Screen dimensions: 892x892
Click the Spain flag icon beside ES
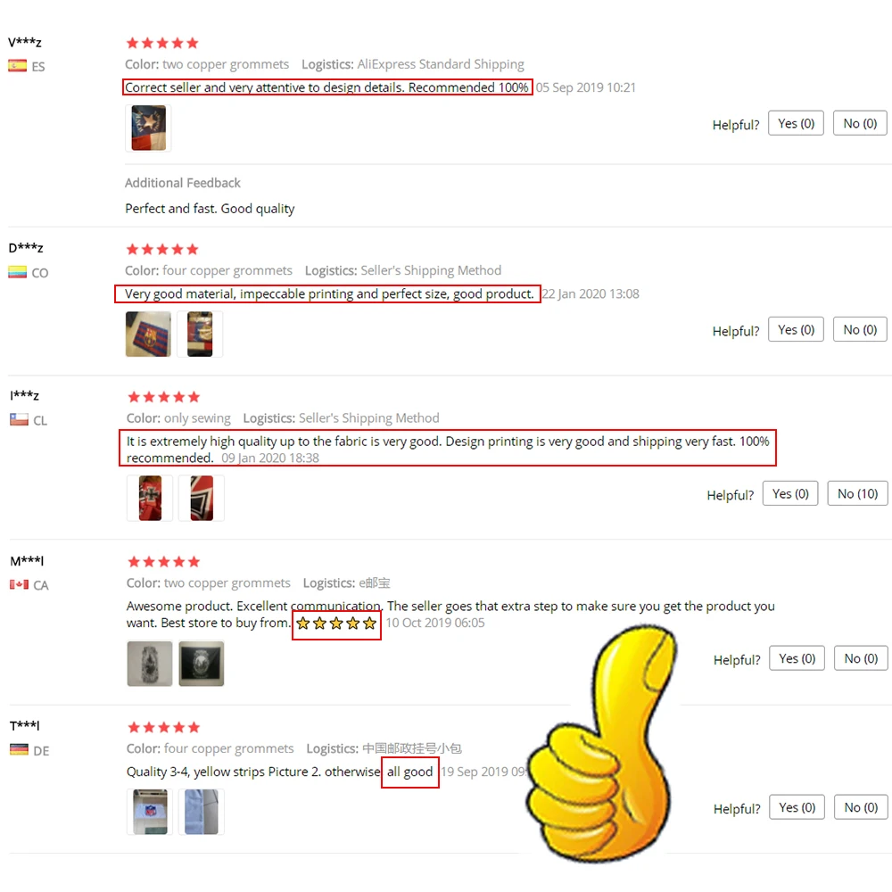[x=17, y=66]
